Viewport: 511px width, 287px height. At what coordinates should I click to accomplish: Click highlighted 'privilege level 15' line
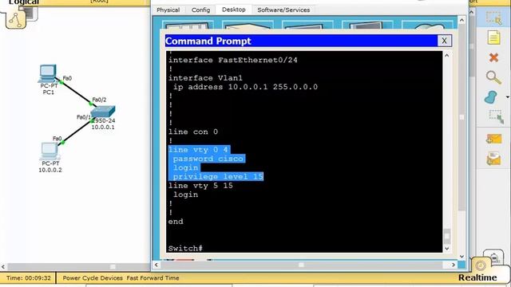click(218, 176)
